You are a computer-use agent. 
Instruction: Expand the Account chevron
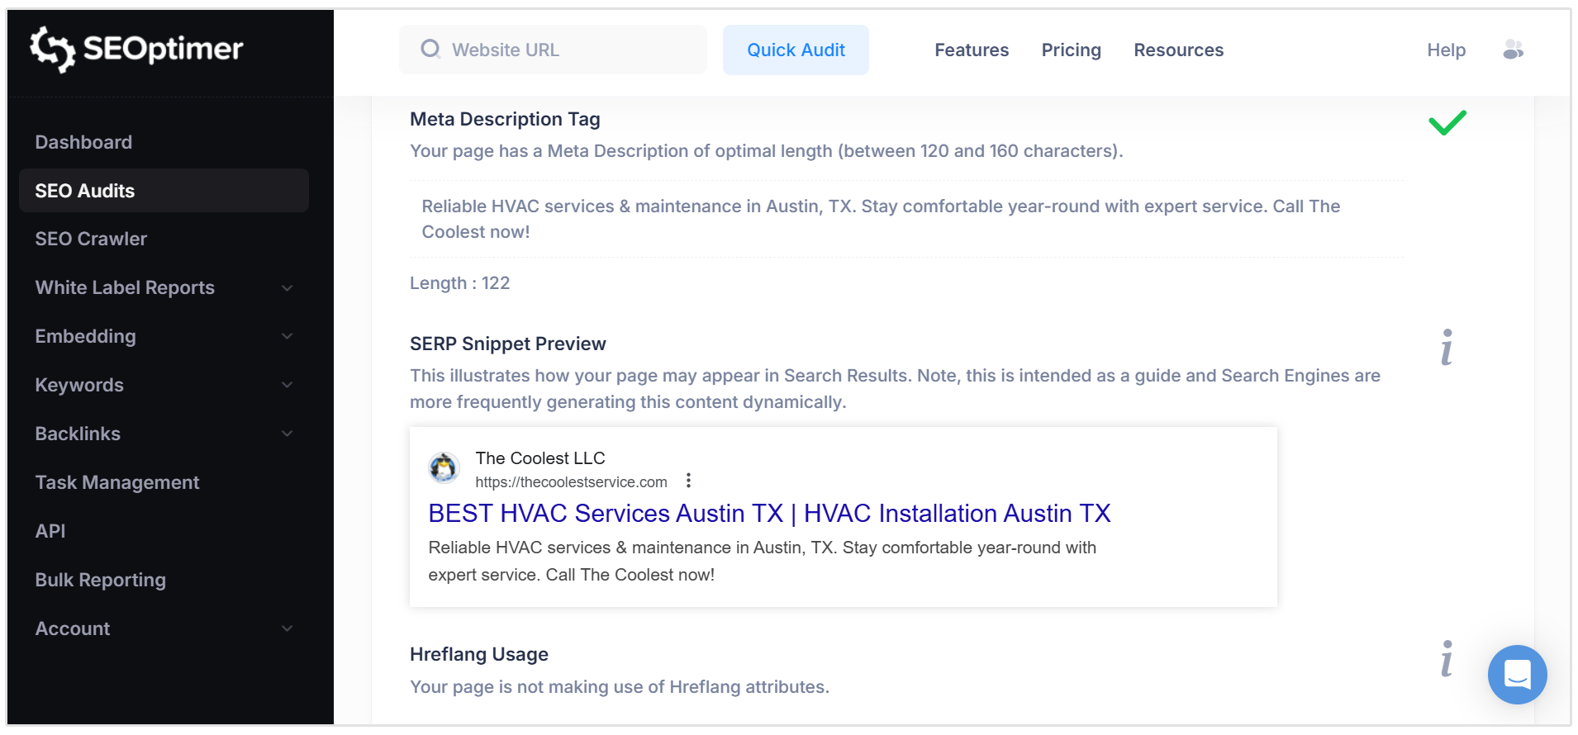(x=287, y=628)
